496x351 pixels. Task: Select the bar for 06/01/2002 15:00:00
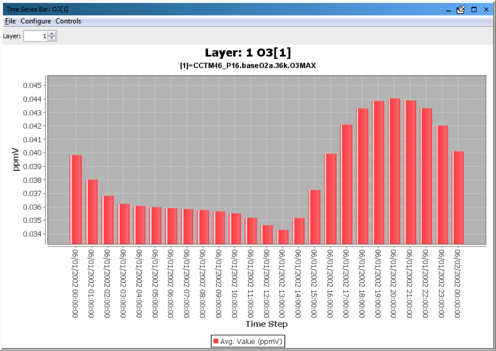(x=314, y=217)
